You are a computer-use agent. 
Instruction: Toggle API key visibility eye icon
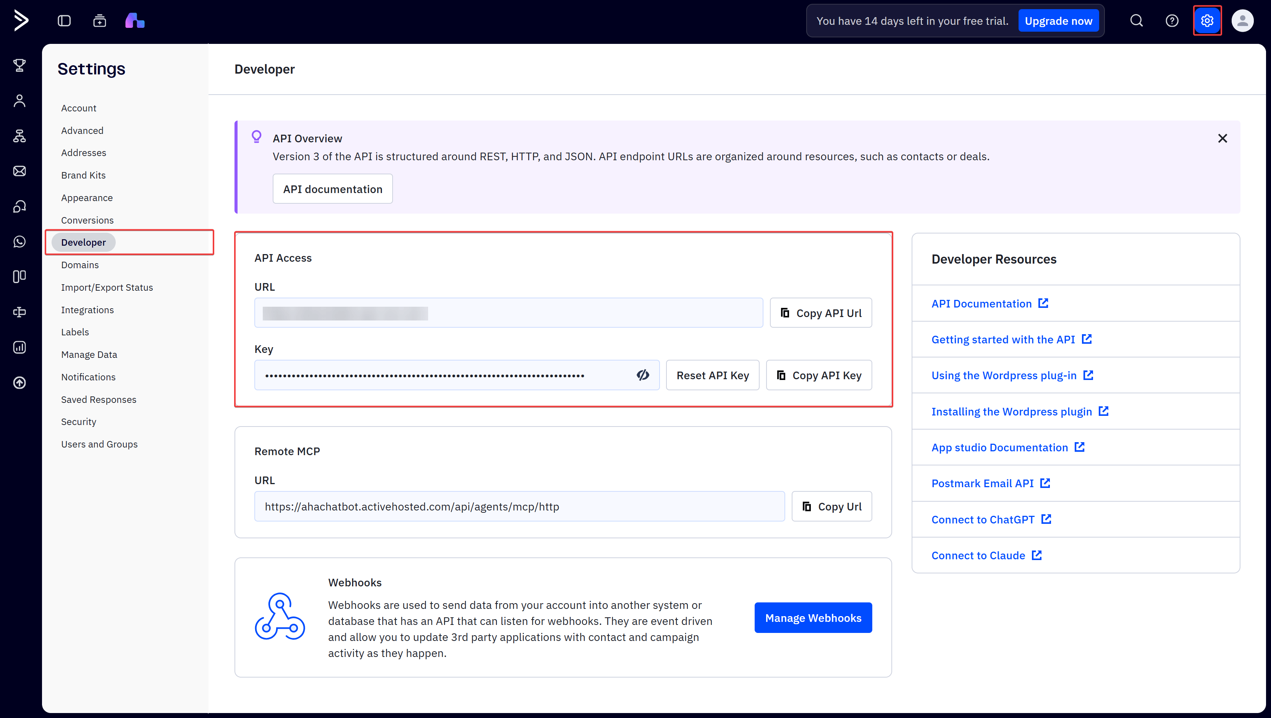(x=643, y=375)
